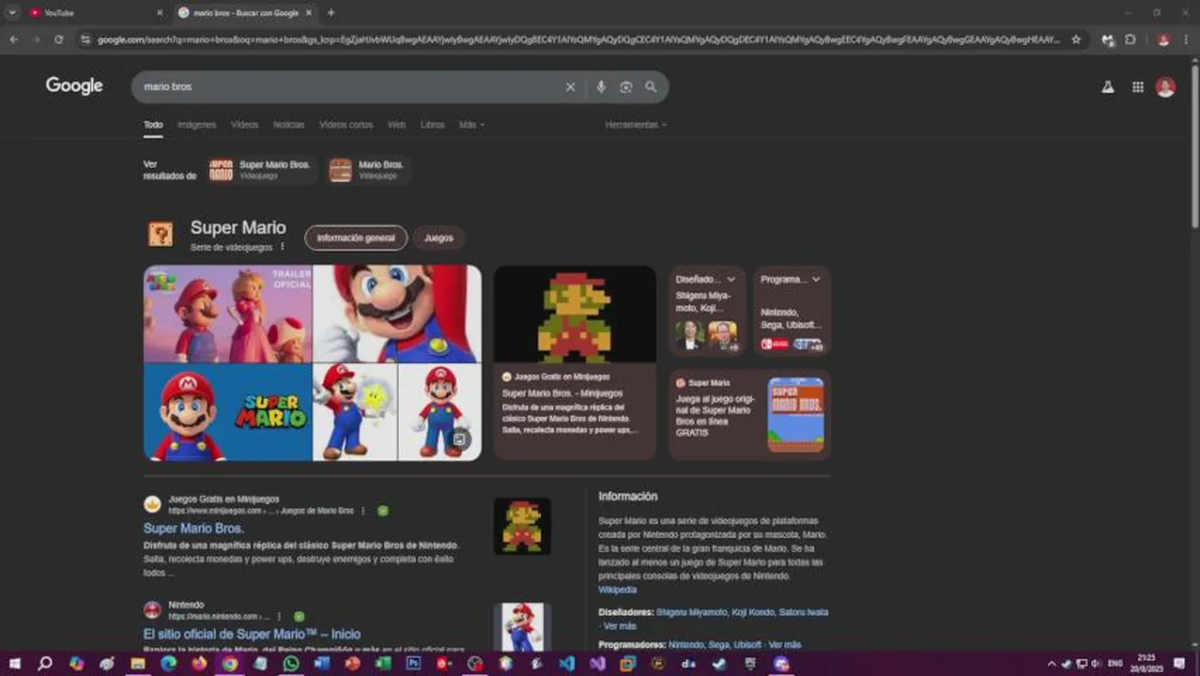Click the Juegos chip button
The width and height of the screenshot is (1200, 676).
click(x=438, y=238)
